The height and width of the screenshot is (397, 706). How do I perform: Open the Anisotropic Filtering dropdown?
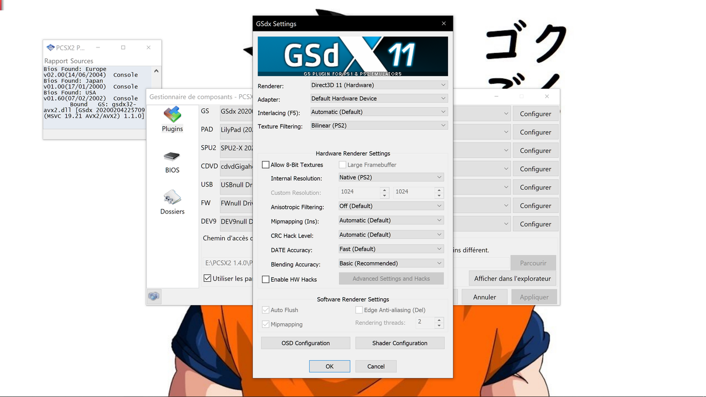pos(391,206)
